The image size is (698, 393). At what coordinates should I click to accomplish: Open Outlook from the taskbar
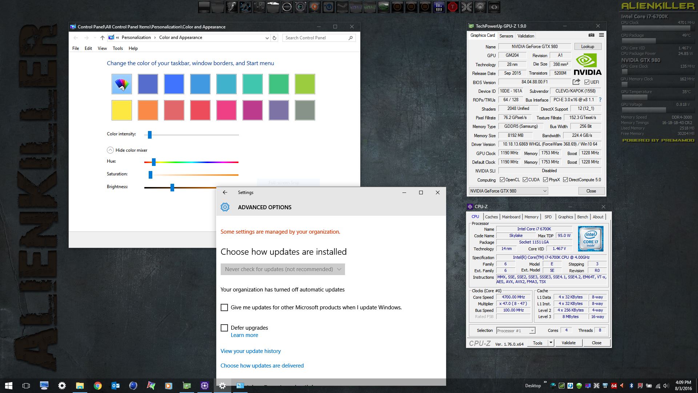point(116,386)
